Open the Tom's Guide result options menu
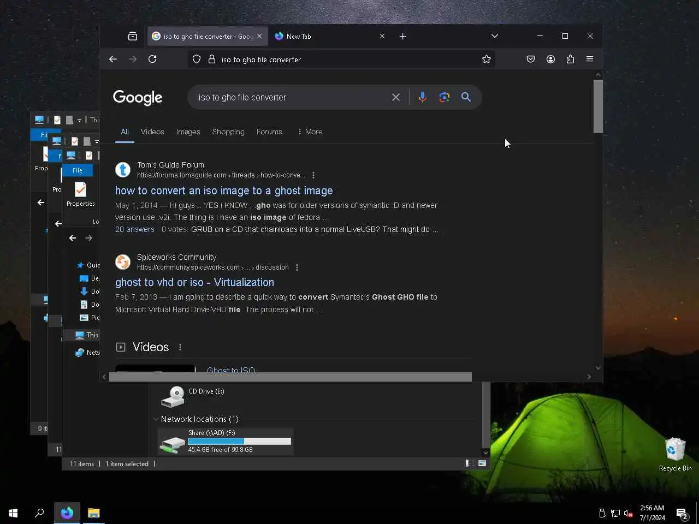This screenshot has width=699, height=524. [313, 175]
